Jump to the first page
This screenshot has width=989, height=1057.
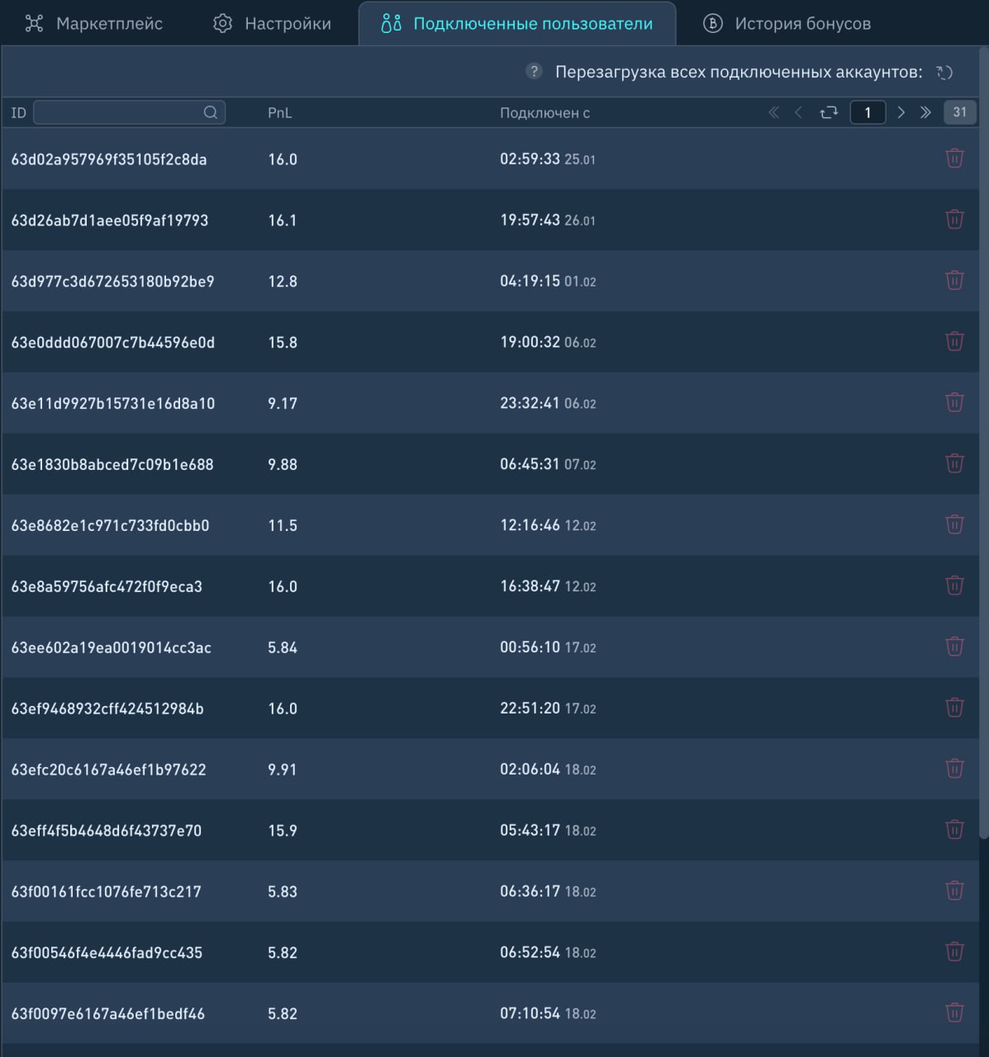774,112
